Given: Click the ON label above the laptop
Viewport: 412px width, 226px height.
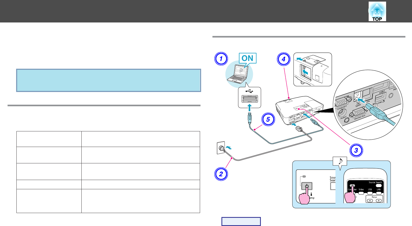Looking at the screenshot, I should [248, 58].
